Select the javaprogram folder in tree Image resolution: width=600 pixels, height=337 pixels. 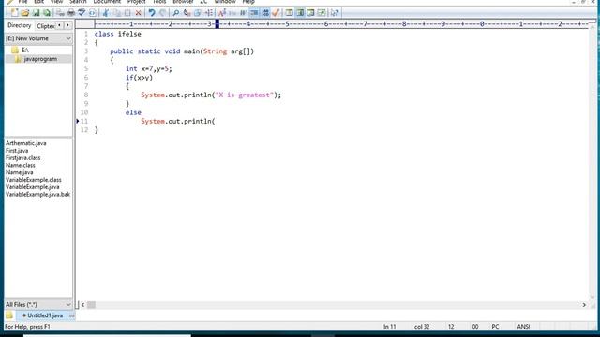click(40, 59)
